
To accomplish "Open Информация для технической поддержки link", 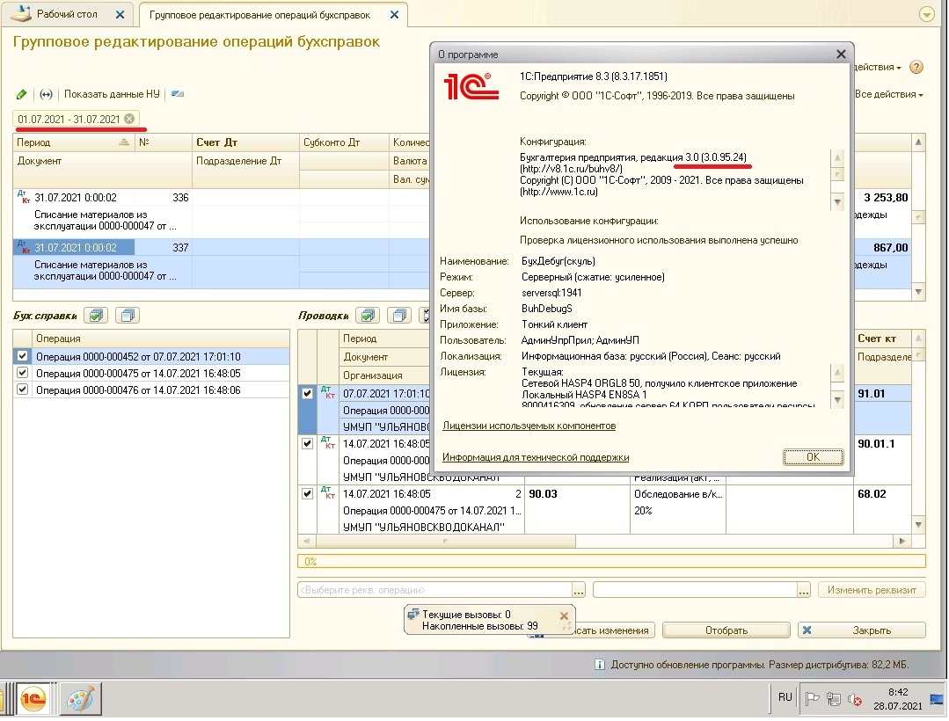I will coord(536,457).
